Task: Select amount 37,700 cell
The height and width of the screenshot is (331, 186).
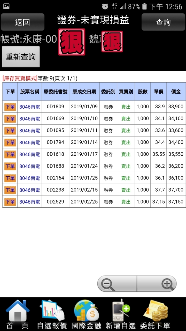Action: (x=176, y=190)
